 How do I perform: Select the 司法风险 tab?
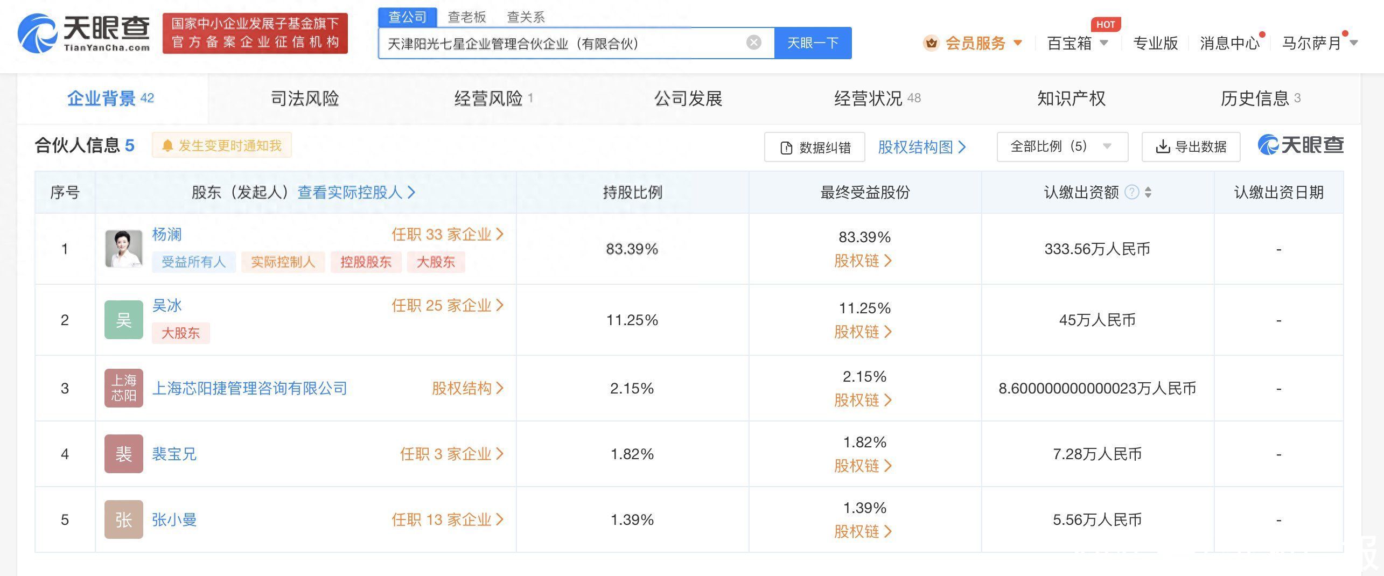(305, 99)
